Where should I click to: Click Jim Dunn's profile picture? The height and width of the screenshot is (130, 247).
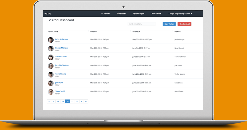(x=50, y=83)
